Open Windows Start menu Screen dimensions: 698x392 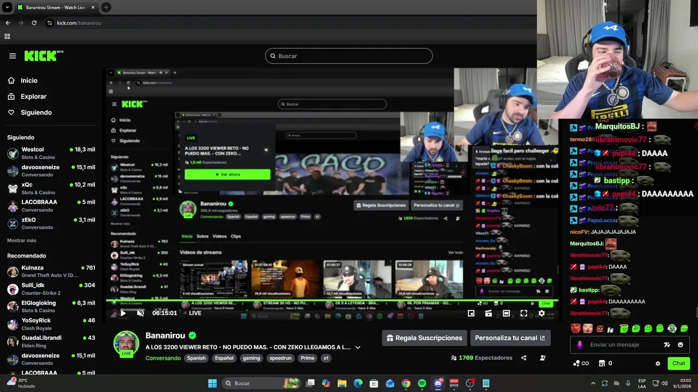click(212, 383)
